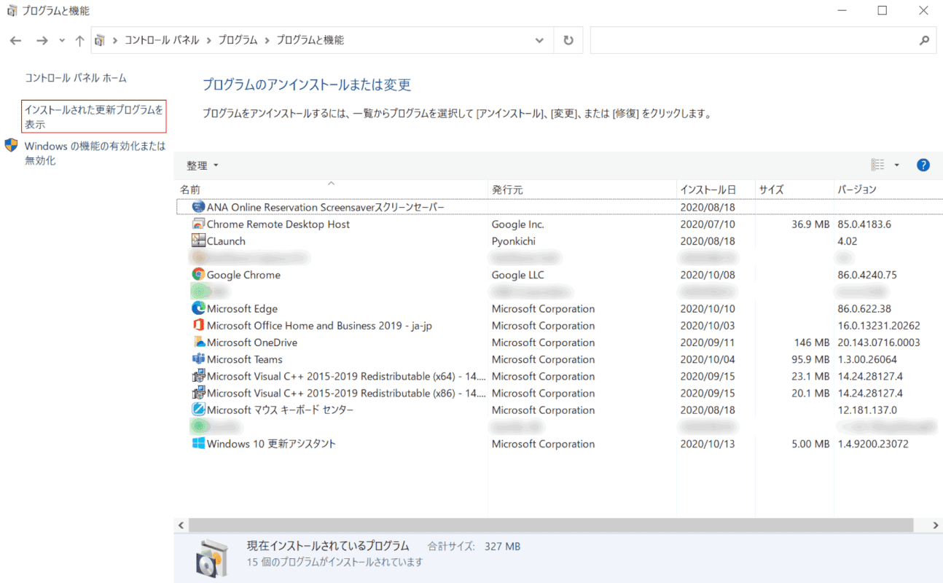Open the help question mark icon
The height and width of the screenshot is (583, 943).
pyautogui.click(x=923, y=165)
